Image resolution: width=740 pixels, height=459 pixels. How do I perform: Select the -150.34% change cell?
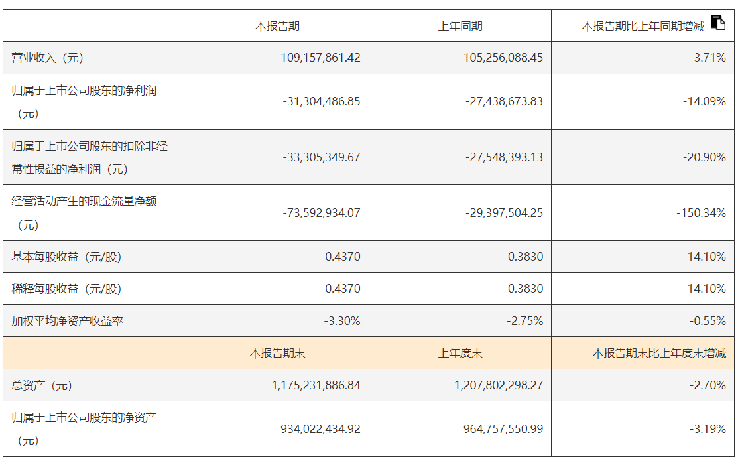[x=701, y=213]
